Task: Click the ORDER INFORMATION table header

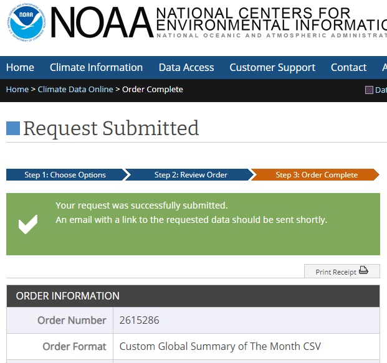Action: [68, 296]
